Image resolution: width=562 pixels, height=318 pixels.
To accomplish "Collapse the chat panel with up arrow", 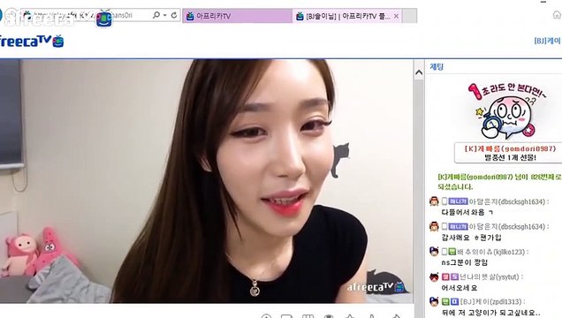I will point(419,72).
